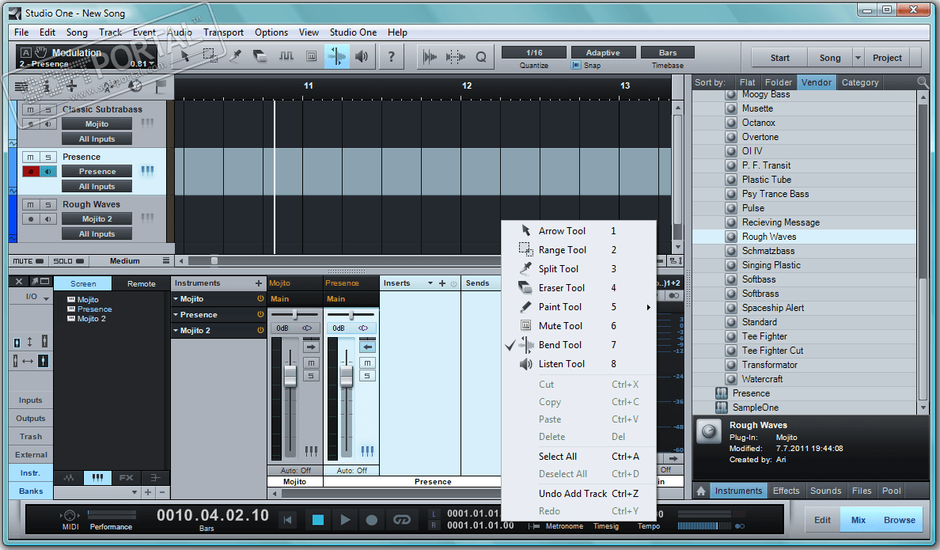Adjust the Presence channel volume fader
This screenshot has height=550, width=940.
click(x=347, y=376)
